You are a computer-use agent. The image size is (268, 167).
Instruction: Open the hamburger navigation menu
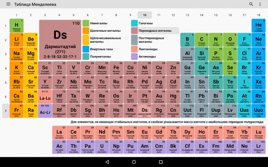click(8, 4)
